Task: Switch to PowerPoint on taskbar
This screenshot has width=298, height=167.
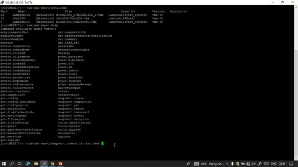Action: 61,164
